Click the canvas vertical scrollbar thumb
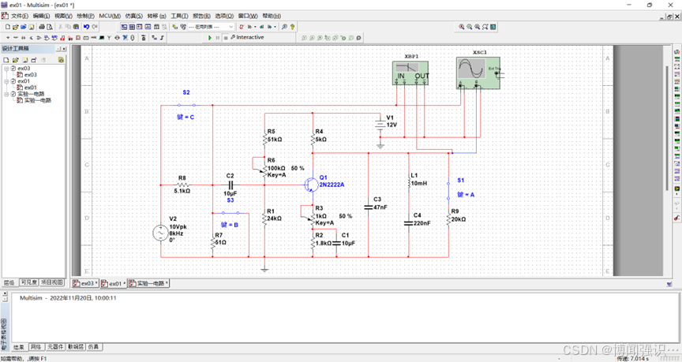 point(666,129)
